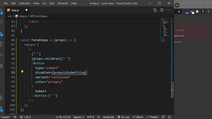
Task: Click the FormSteps identifier on line 86
Action: pyautogui.click(x=40, y=40)
